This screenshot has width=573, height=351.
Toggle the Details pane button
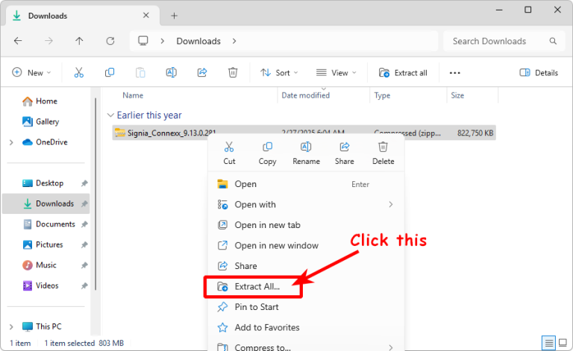539,72
